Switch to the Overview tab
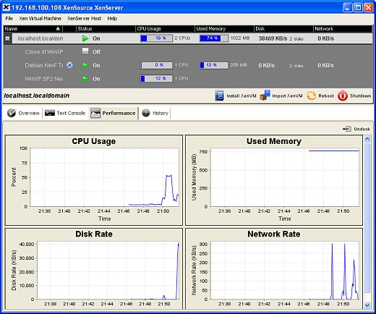Image resolution: width=376 pixels, height=314 pixels. point(23,113)
